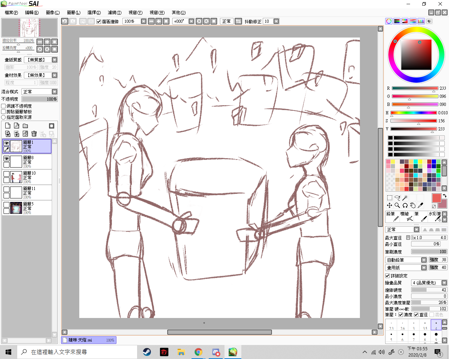The height and width of the screenshot is (359, 449).
Task: Show the RGB slider panel
Action: coord(397,21)
